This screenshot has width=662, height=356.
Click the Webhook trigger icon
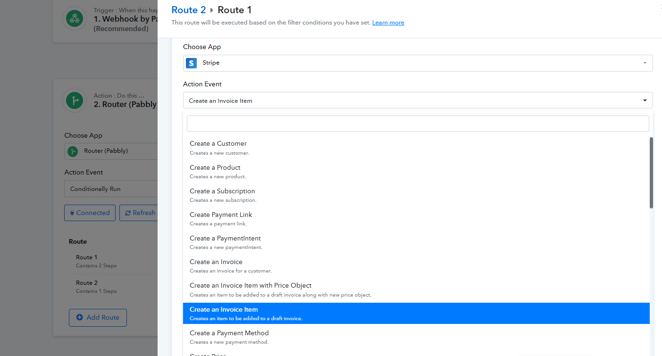(74, 18)
